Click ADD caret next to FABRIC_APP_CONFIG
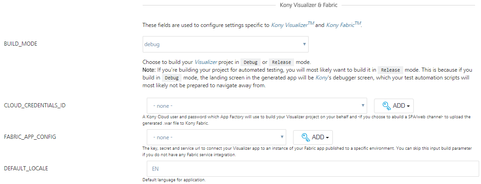This screenshot has width=481, height=184. [327, 137]
